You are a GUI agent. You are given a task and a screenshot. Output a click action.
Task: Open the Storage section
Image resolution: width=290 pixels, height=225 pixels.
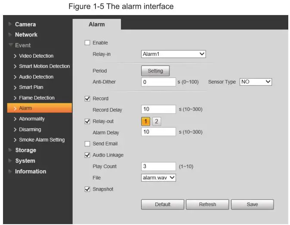[25, 150]
